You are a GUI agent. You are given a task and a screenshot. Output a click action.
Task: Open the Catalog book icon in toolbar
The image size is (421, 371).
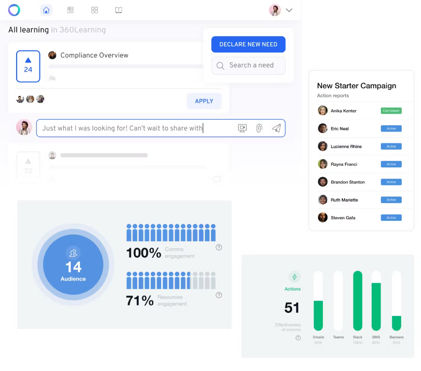(x=119, y=10)
